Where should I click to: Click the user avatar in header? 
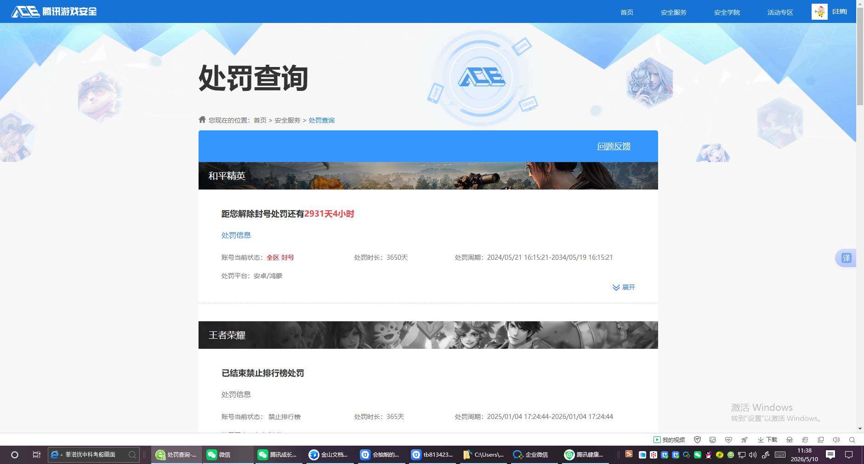click(x=819, y=11)
